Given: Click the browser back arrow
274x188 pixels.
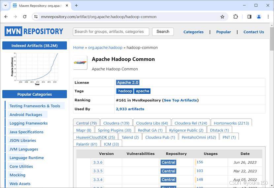Looking at the screenshot, I should (6, 17).
